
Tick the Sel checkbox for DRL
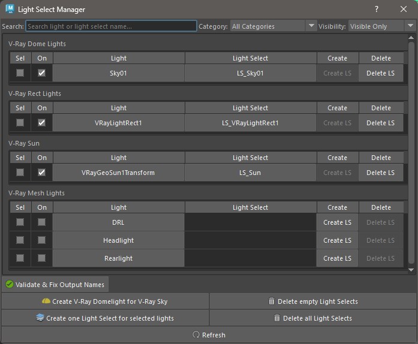(x=20, y=222)
